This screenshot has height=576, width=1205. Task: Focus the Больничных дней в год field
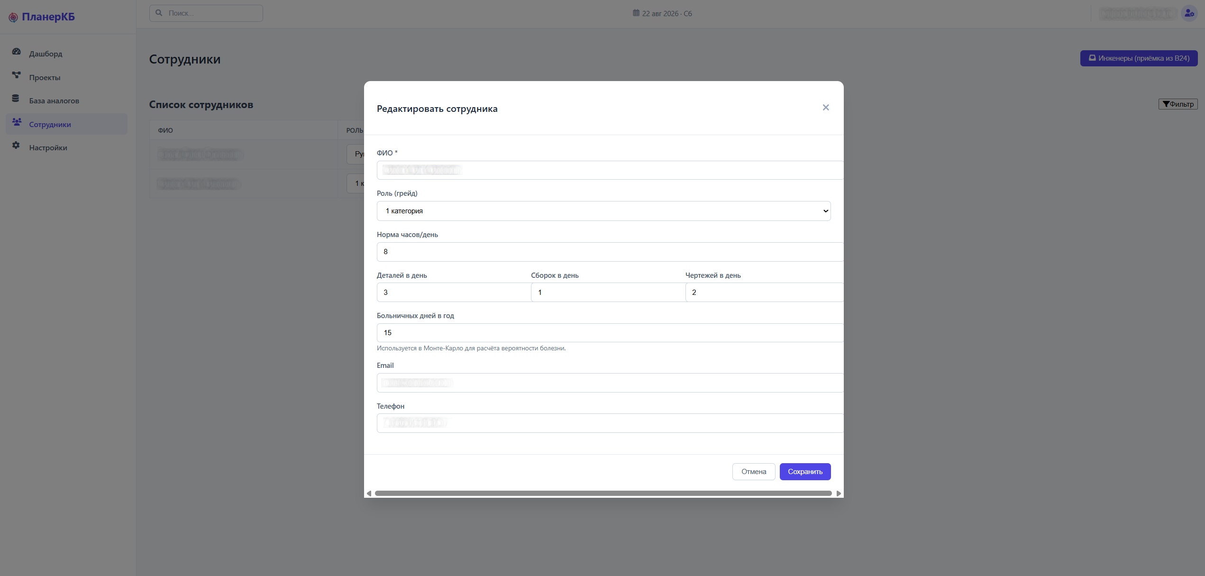click(610, 333)
